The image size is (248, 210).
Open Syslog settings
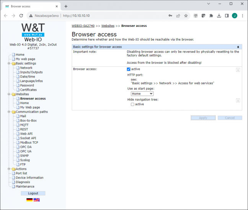tap(25, 160)
